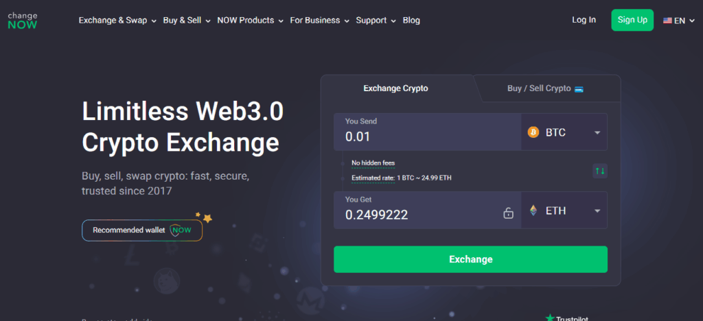
Task: Click the US flag language icon
Action: pos(667,21)
